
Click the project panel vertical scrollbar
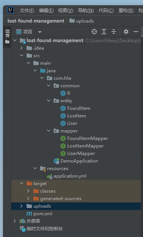pyautogui.click(x=142, y=32)
